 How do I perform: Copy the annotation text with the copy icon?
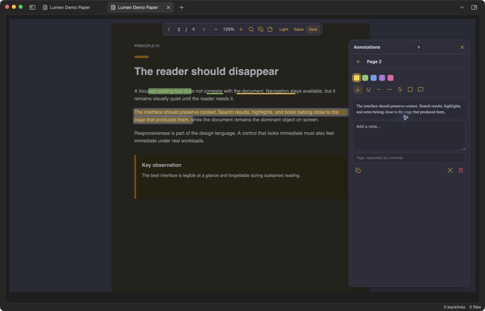point(358,170)
